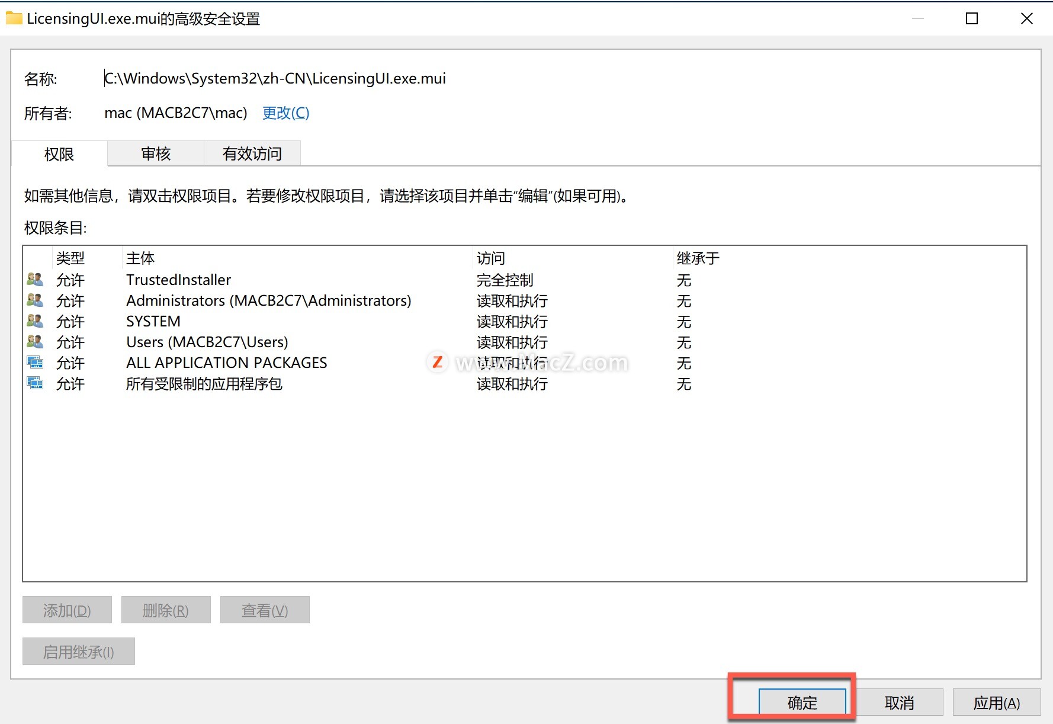Click the 添加(D) button
The image size is (1053, 724).
(x=66, y=610)
